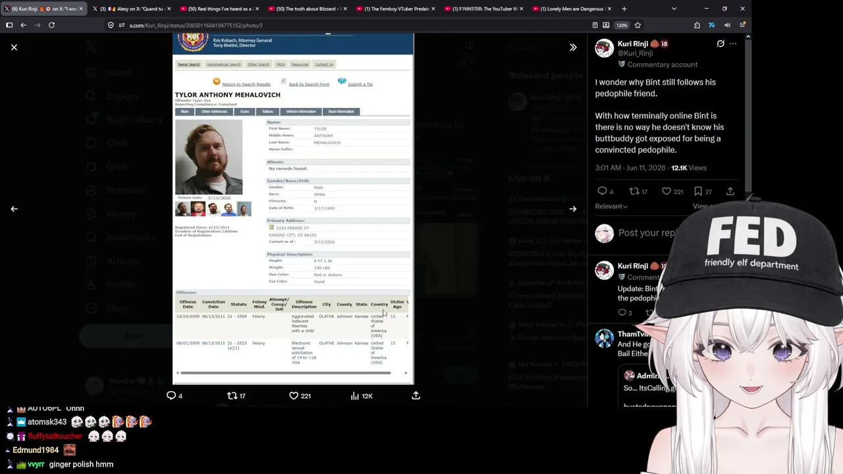Open view analytics showing 12K under the photo

[362, 396]
